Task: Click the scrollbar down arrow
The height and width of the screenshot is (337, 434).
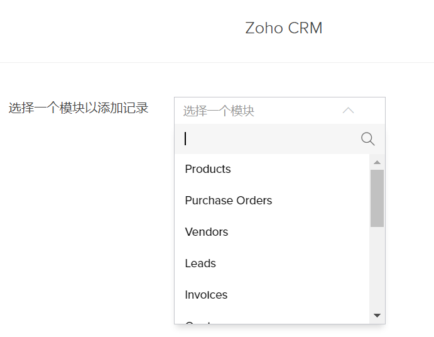Action: (x=377, y=315)
